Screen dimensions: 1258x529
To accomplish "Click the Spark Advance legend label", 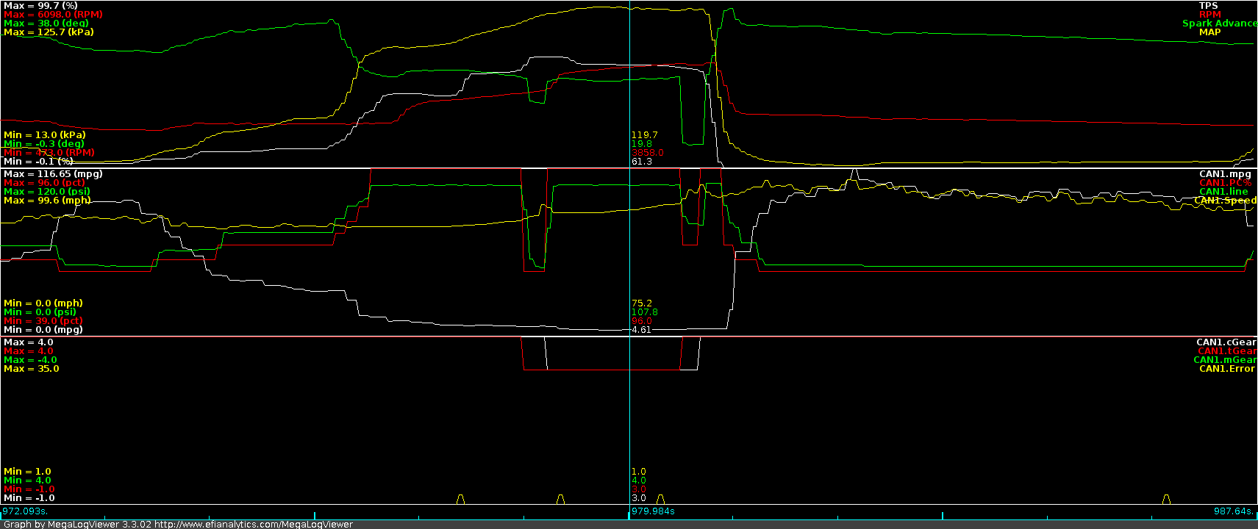I will pos(1219,24).
